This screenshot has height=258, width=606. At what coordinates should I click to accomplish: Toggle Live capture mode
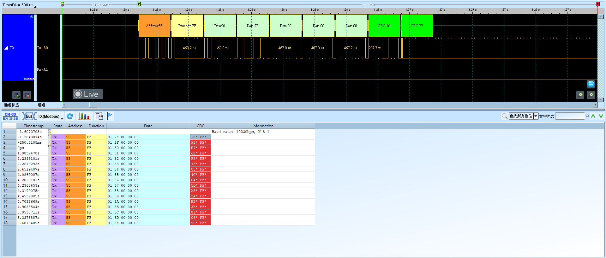tap(87, 94)
